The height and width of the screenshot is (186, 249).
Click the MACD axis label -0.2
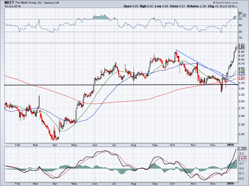coord(241,178)
